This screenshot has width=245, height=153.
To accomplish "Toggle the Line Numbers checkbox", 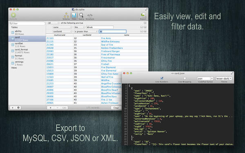I will (162, 78).
